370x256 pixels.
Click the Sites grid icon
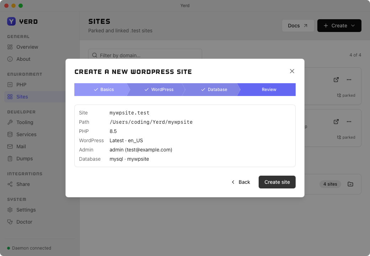click(x=10, y=97)
